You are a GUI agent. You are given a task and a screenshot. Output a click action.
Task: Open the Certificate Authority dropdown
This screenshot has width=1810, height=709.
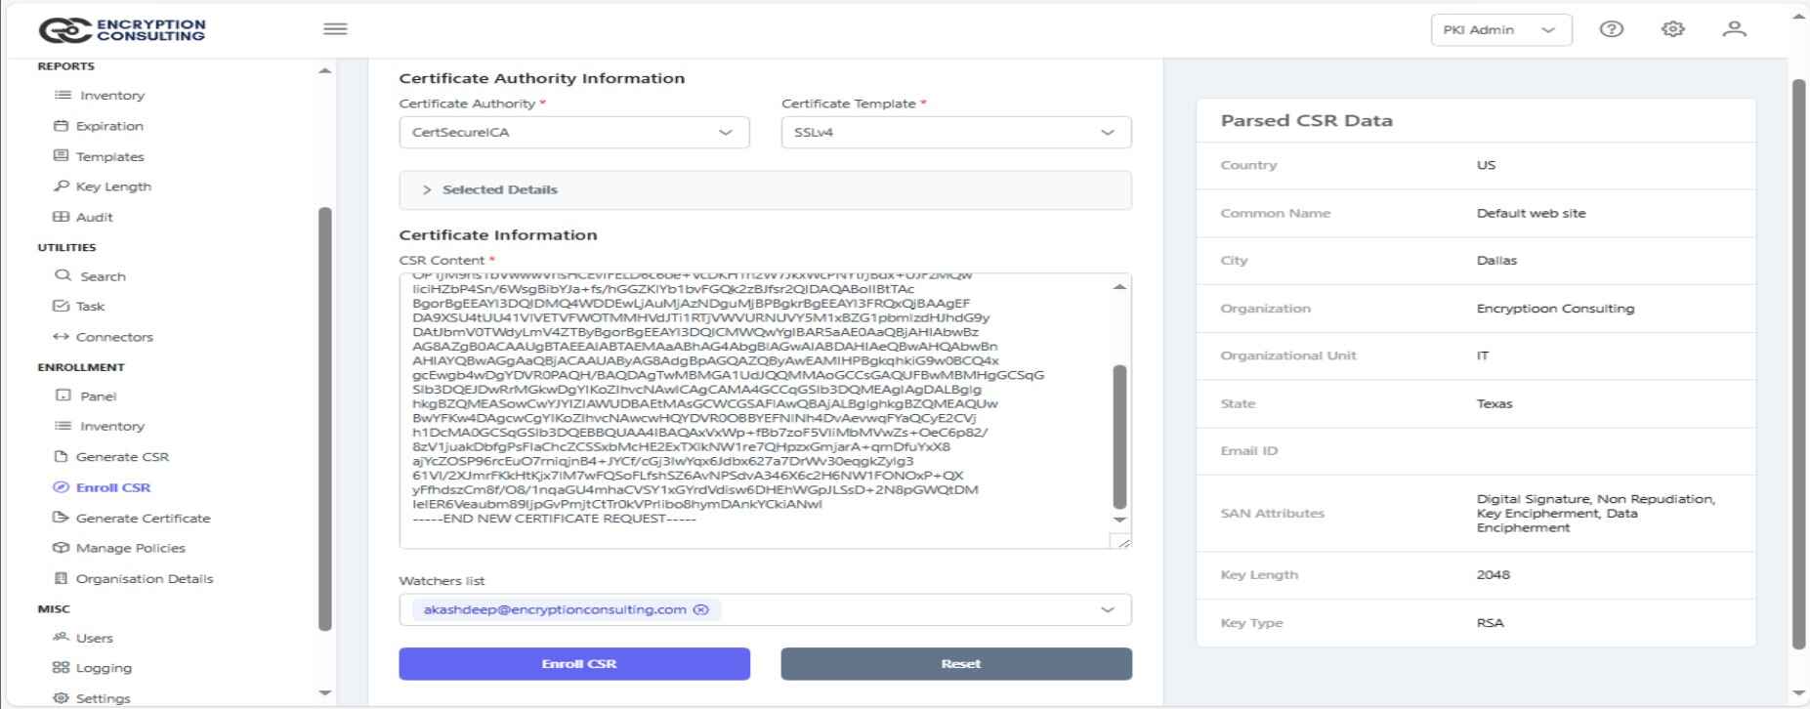coord(573,133)
